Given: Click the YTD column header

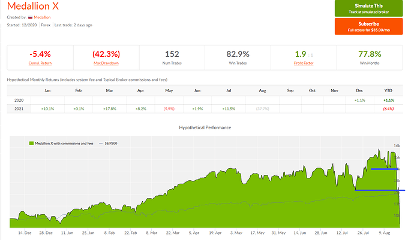Looking at the screenshot, I should 388,90.
